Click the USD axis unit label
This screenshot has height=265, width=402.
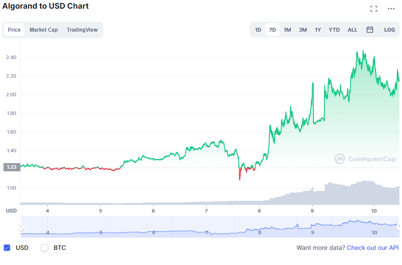pyautogui.click(x=11, y=210)
